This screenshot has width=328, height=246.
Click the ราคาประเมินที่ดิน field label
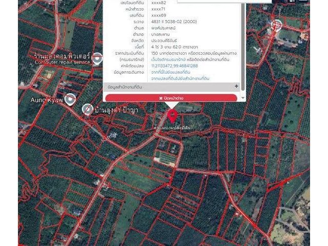coord(130,53)
